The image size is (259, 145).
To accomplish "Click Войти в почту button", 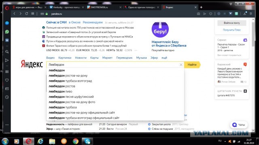I will (x=232, y=23).
